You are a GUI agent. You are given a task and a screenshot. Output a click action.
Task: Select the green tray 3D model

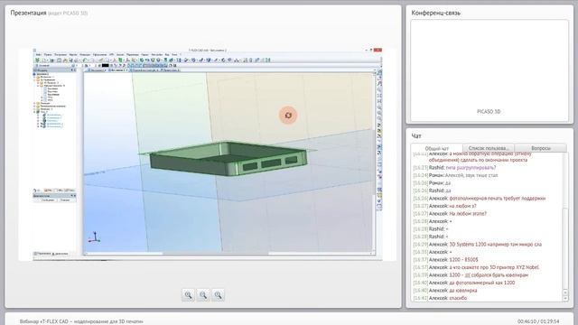228,159
